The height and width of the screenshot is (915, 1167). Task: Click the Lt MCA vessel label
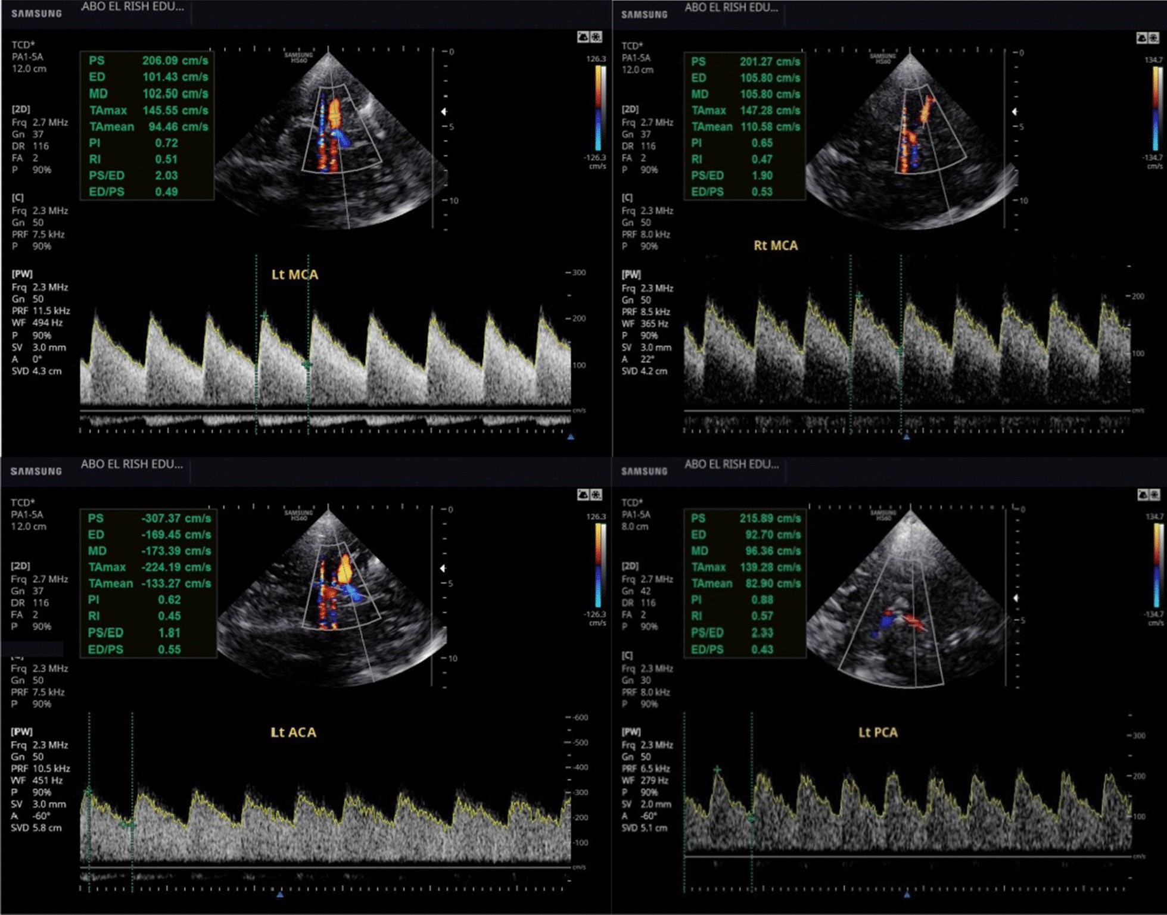295,274
